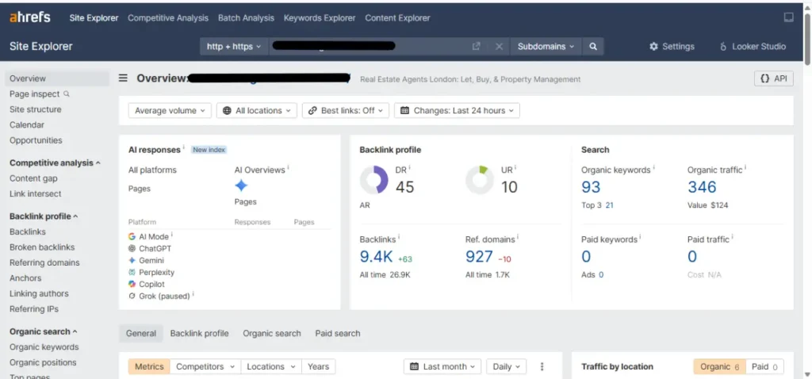The width and height of the screenshot is (812, 379).
Task: Open the 93 organic keywords value
Action: coord(591,187)
